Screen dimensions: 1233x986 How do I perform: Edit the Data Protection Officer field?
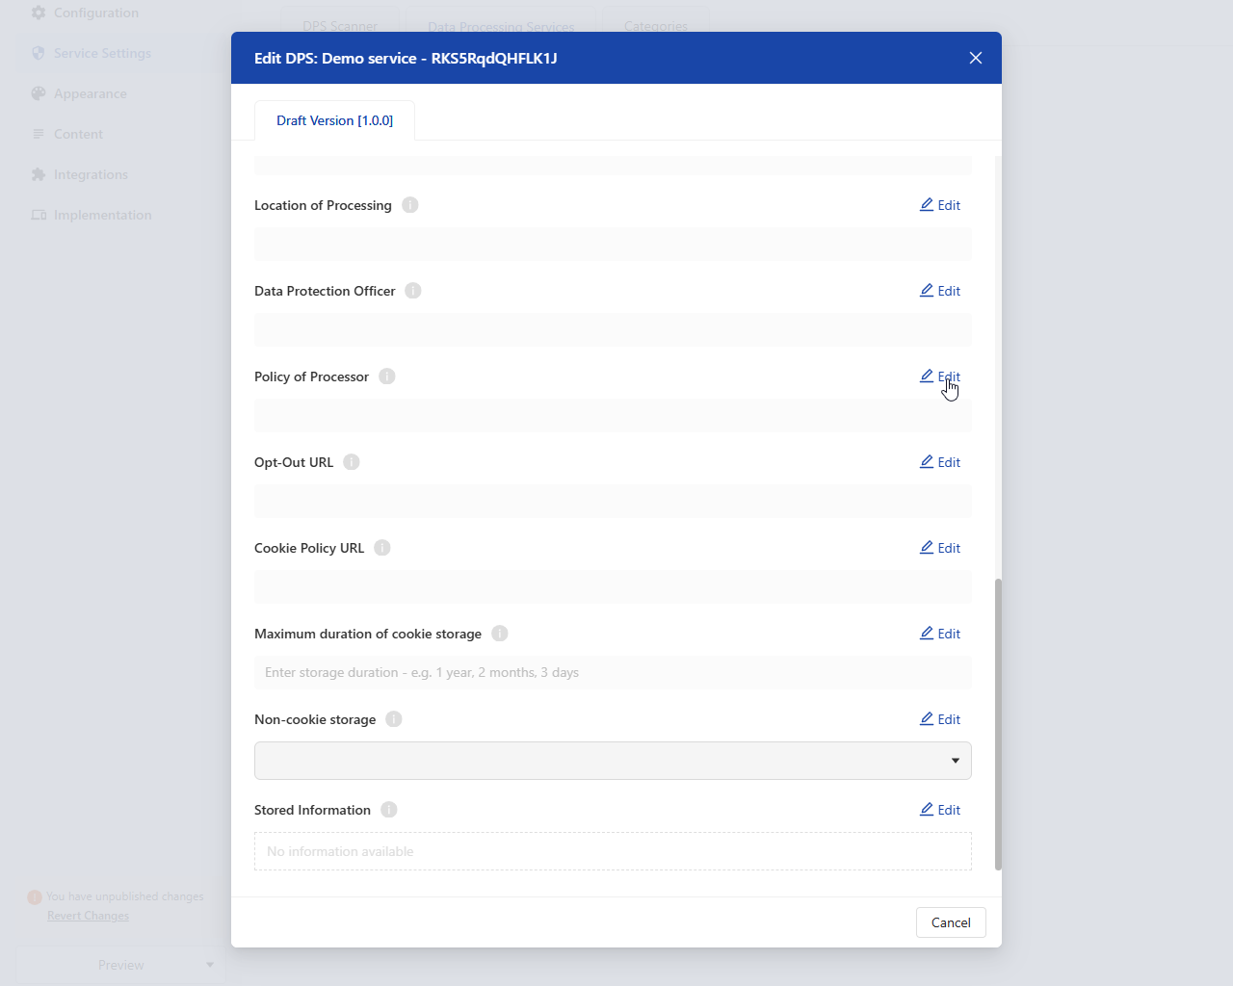pos(940,291)
